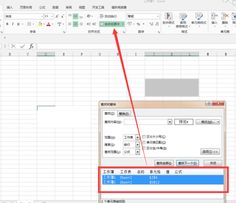
Task: Apply percent style format
Action: pyautogui.click(x=138, y=24)
